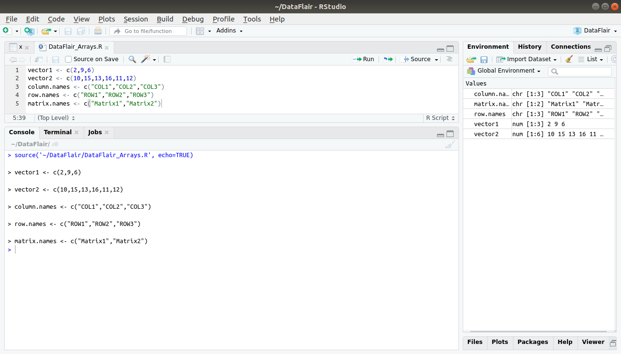Expand the recent files dropdown arrow
The image size is (621, 354).
coord(55,32)
